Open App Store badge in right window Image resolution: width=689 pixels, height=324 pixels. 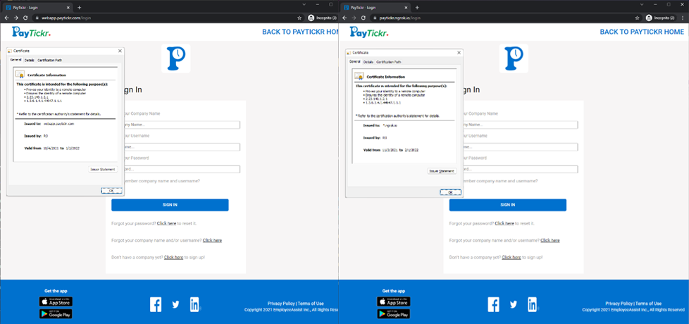393,301
